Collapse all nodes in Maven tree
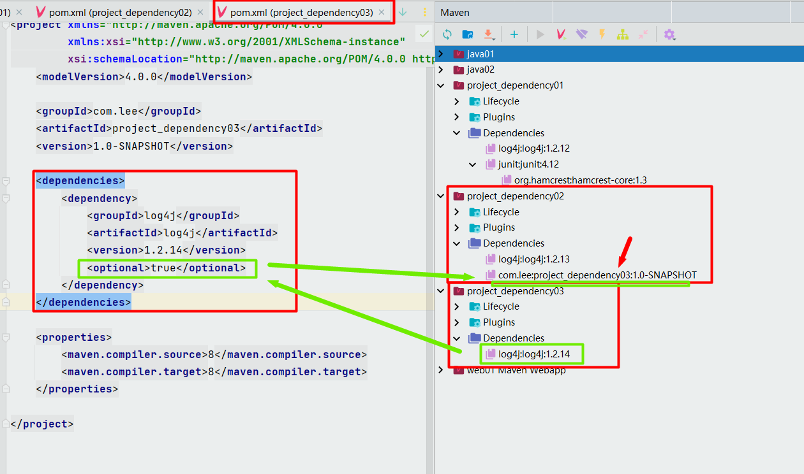This screenshot has width=804, height=474. (x=643, y=34)
